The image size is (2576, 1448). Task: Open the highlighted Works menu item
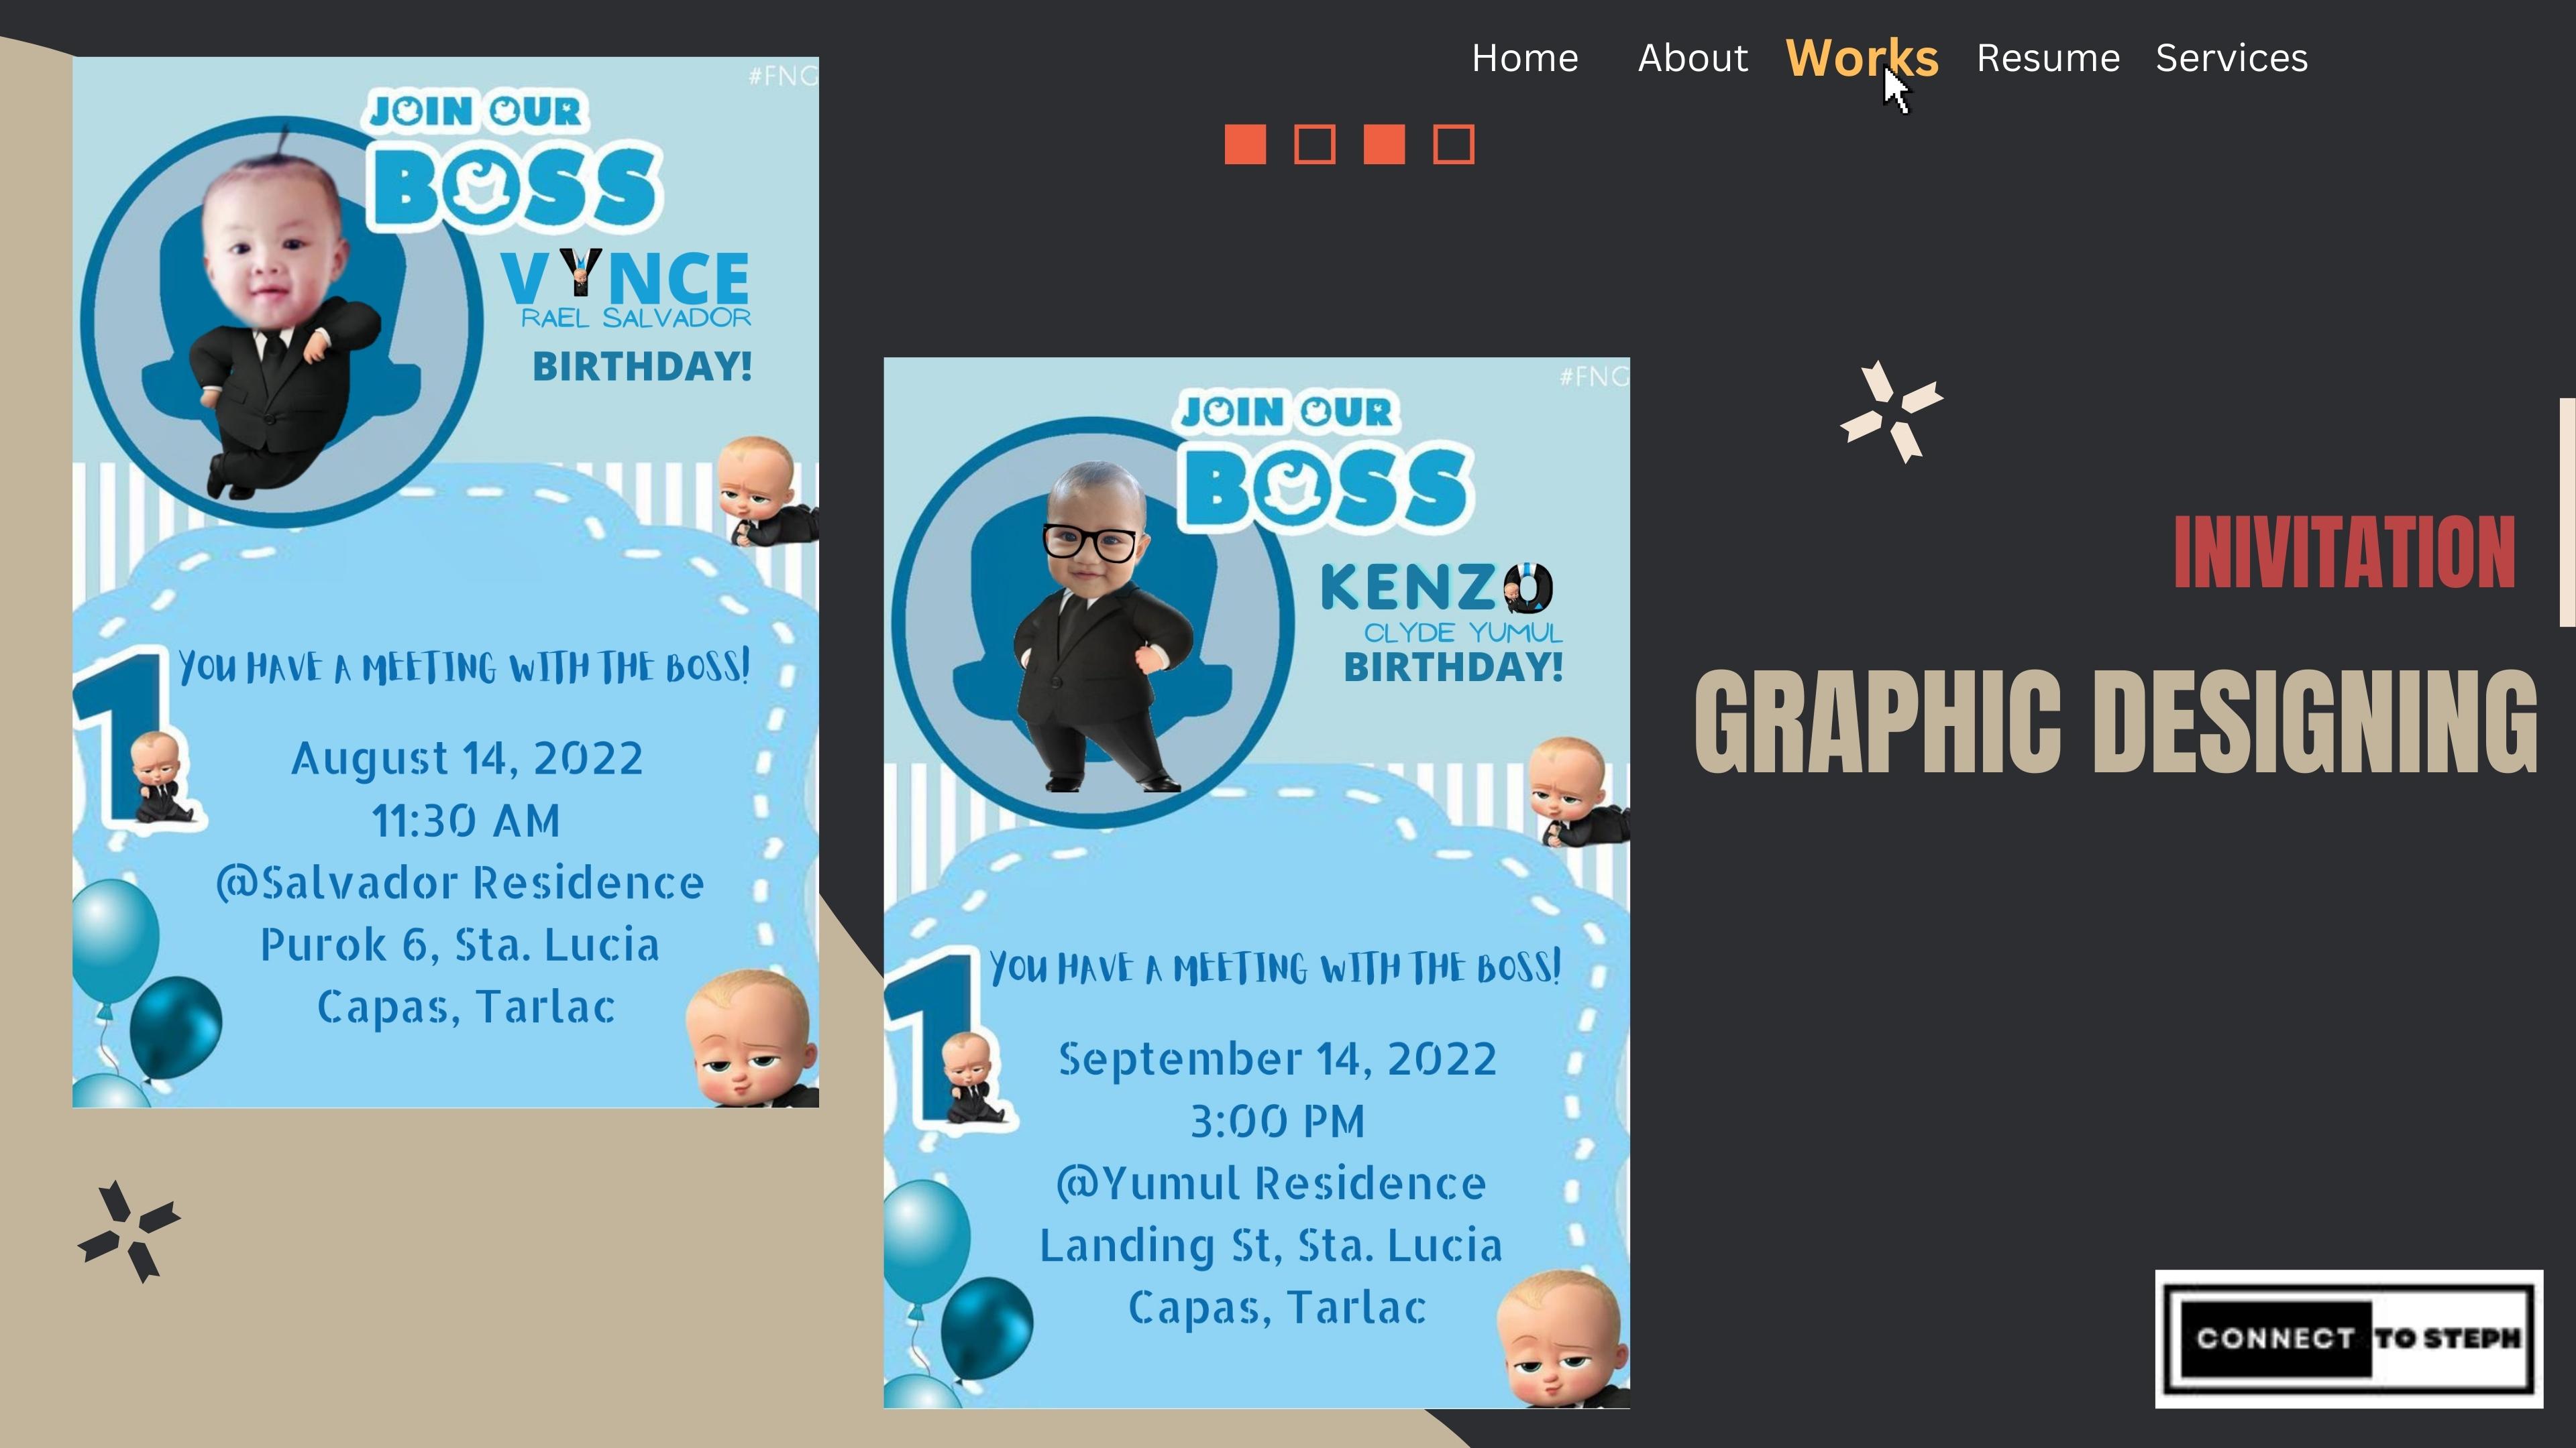[x=1862, y=58]
